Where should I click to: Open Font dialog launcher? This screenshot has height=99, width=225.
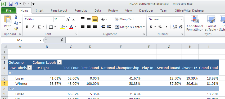[75, 34]
